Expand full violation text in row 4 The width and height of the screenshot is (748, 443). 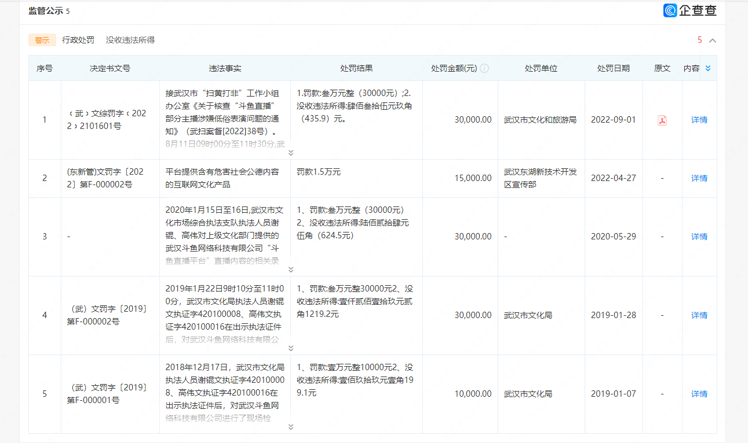click(290, 348)
